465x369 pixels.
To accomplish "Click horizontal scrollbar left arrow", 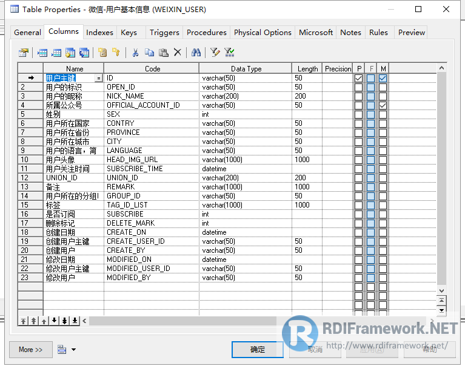I will (x=85, y=321).
